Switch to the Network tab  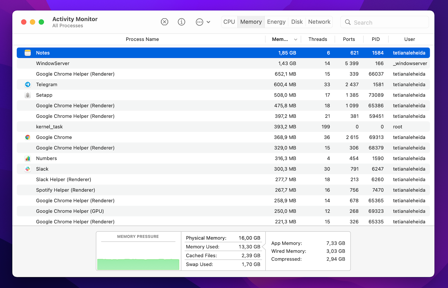319,22
